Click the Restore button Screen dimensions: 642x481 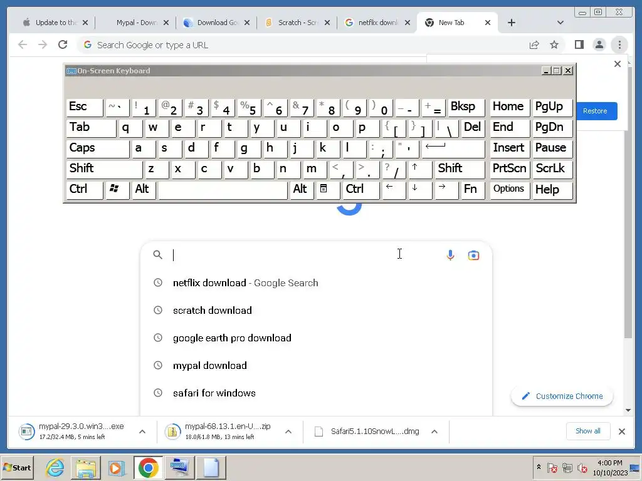click(x=596, y=111)
